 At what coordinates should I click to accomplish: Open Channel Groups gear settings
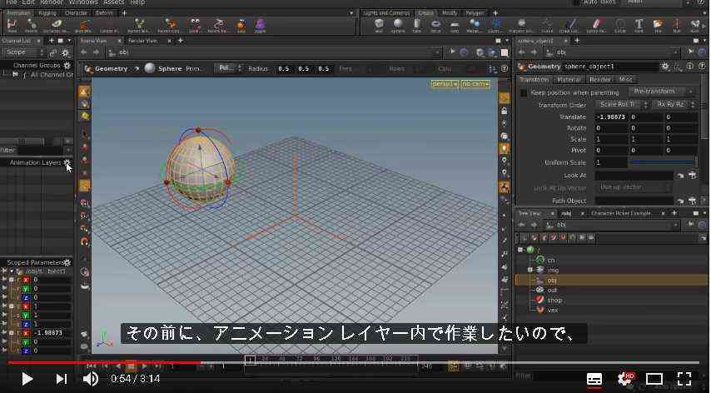point(67,65)
